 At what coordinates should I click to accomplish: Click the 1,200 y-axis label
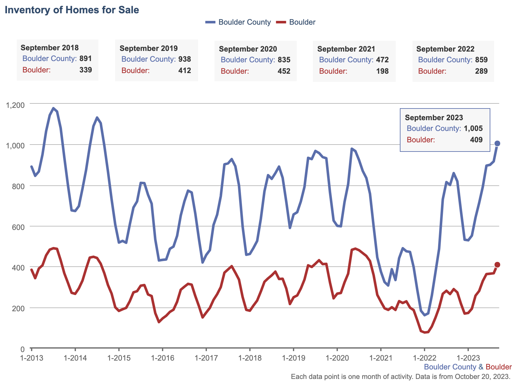[15, 105]
